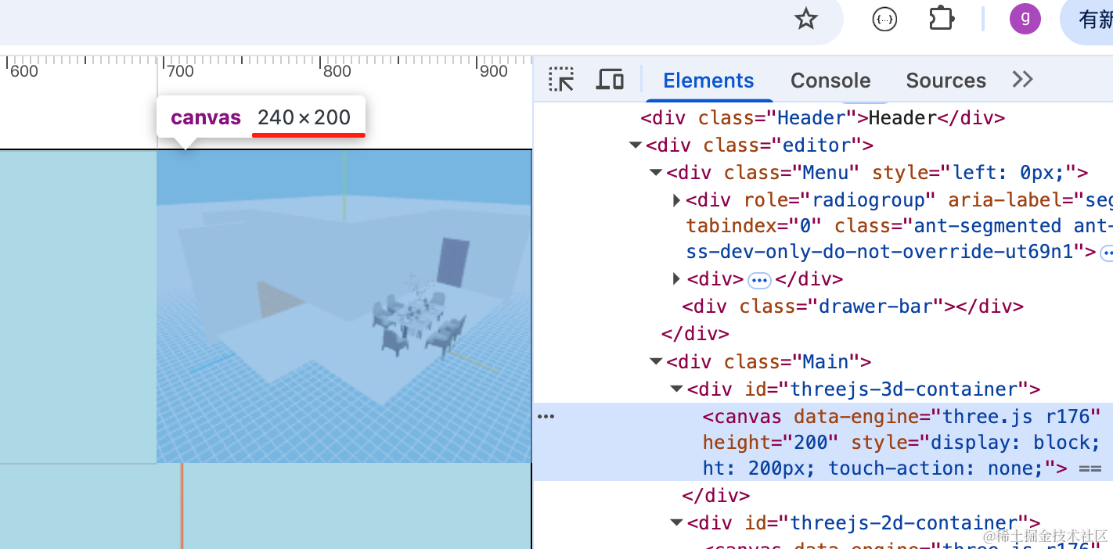Viewport: 1113px width, 549px height.
Task: Open the purple 'g' profile avatar
Action: [1025, 19]
